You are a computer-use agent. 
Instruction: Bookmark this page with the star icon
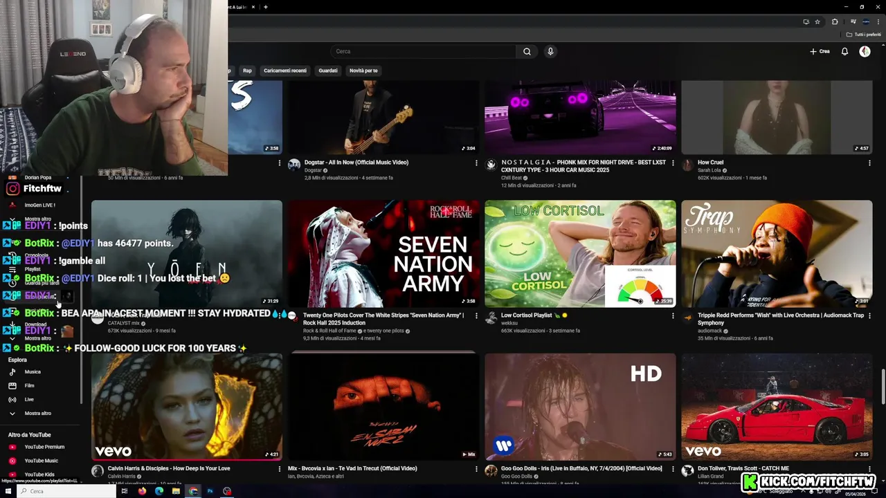click(817, 21)
